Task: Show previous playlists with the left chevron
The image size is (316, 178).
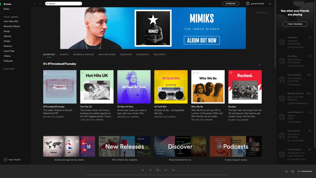Action: [254, 64]
